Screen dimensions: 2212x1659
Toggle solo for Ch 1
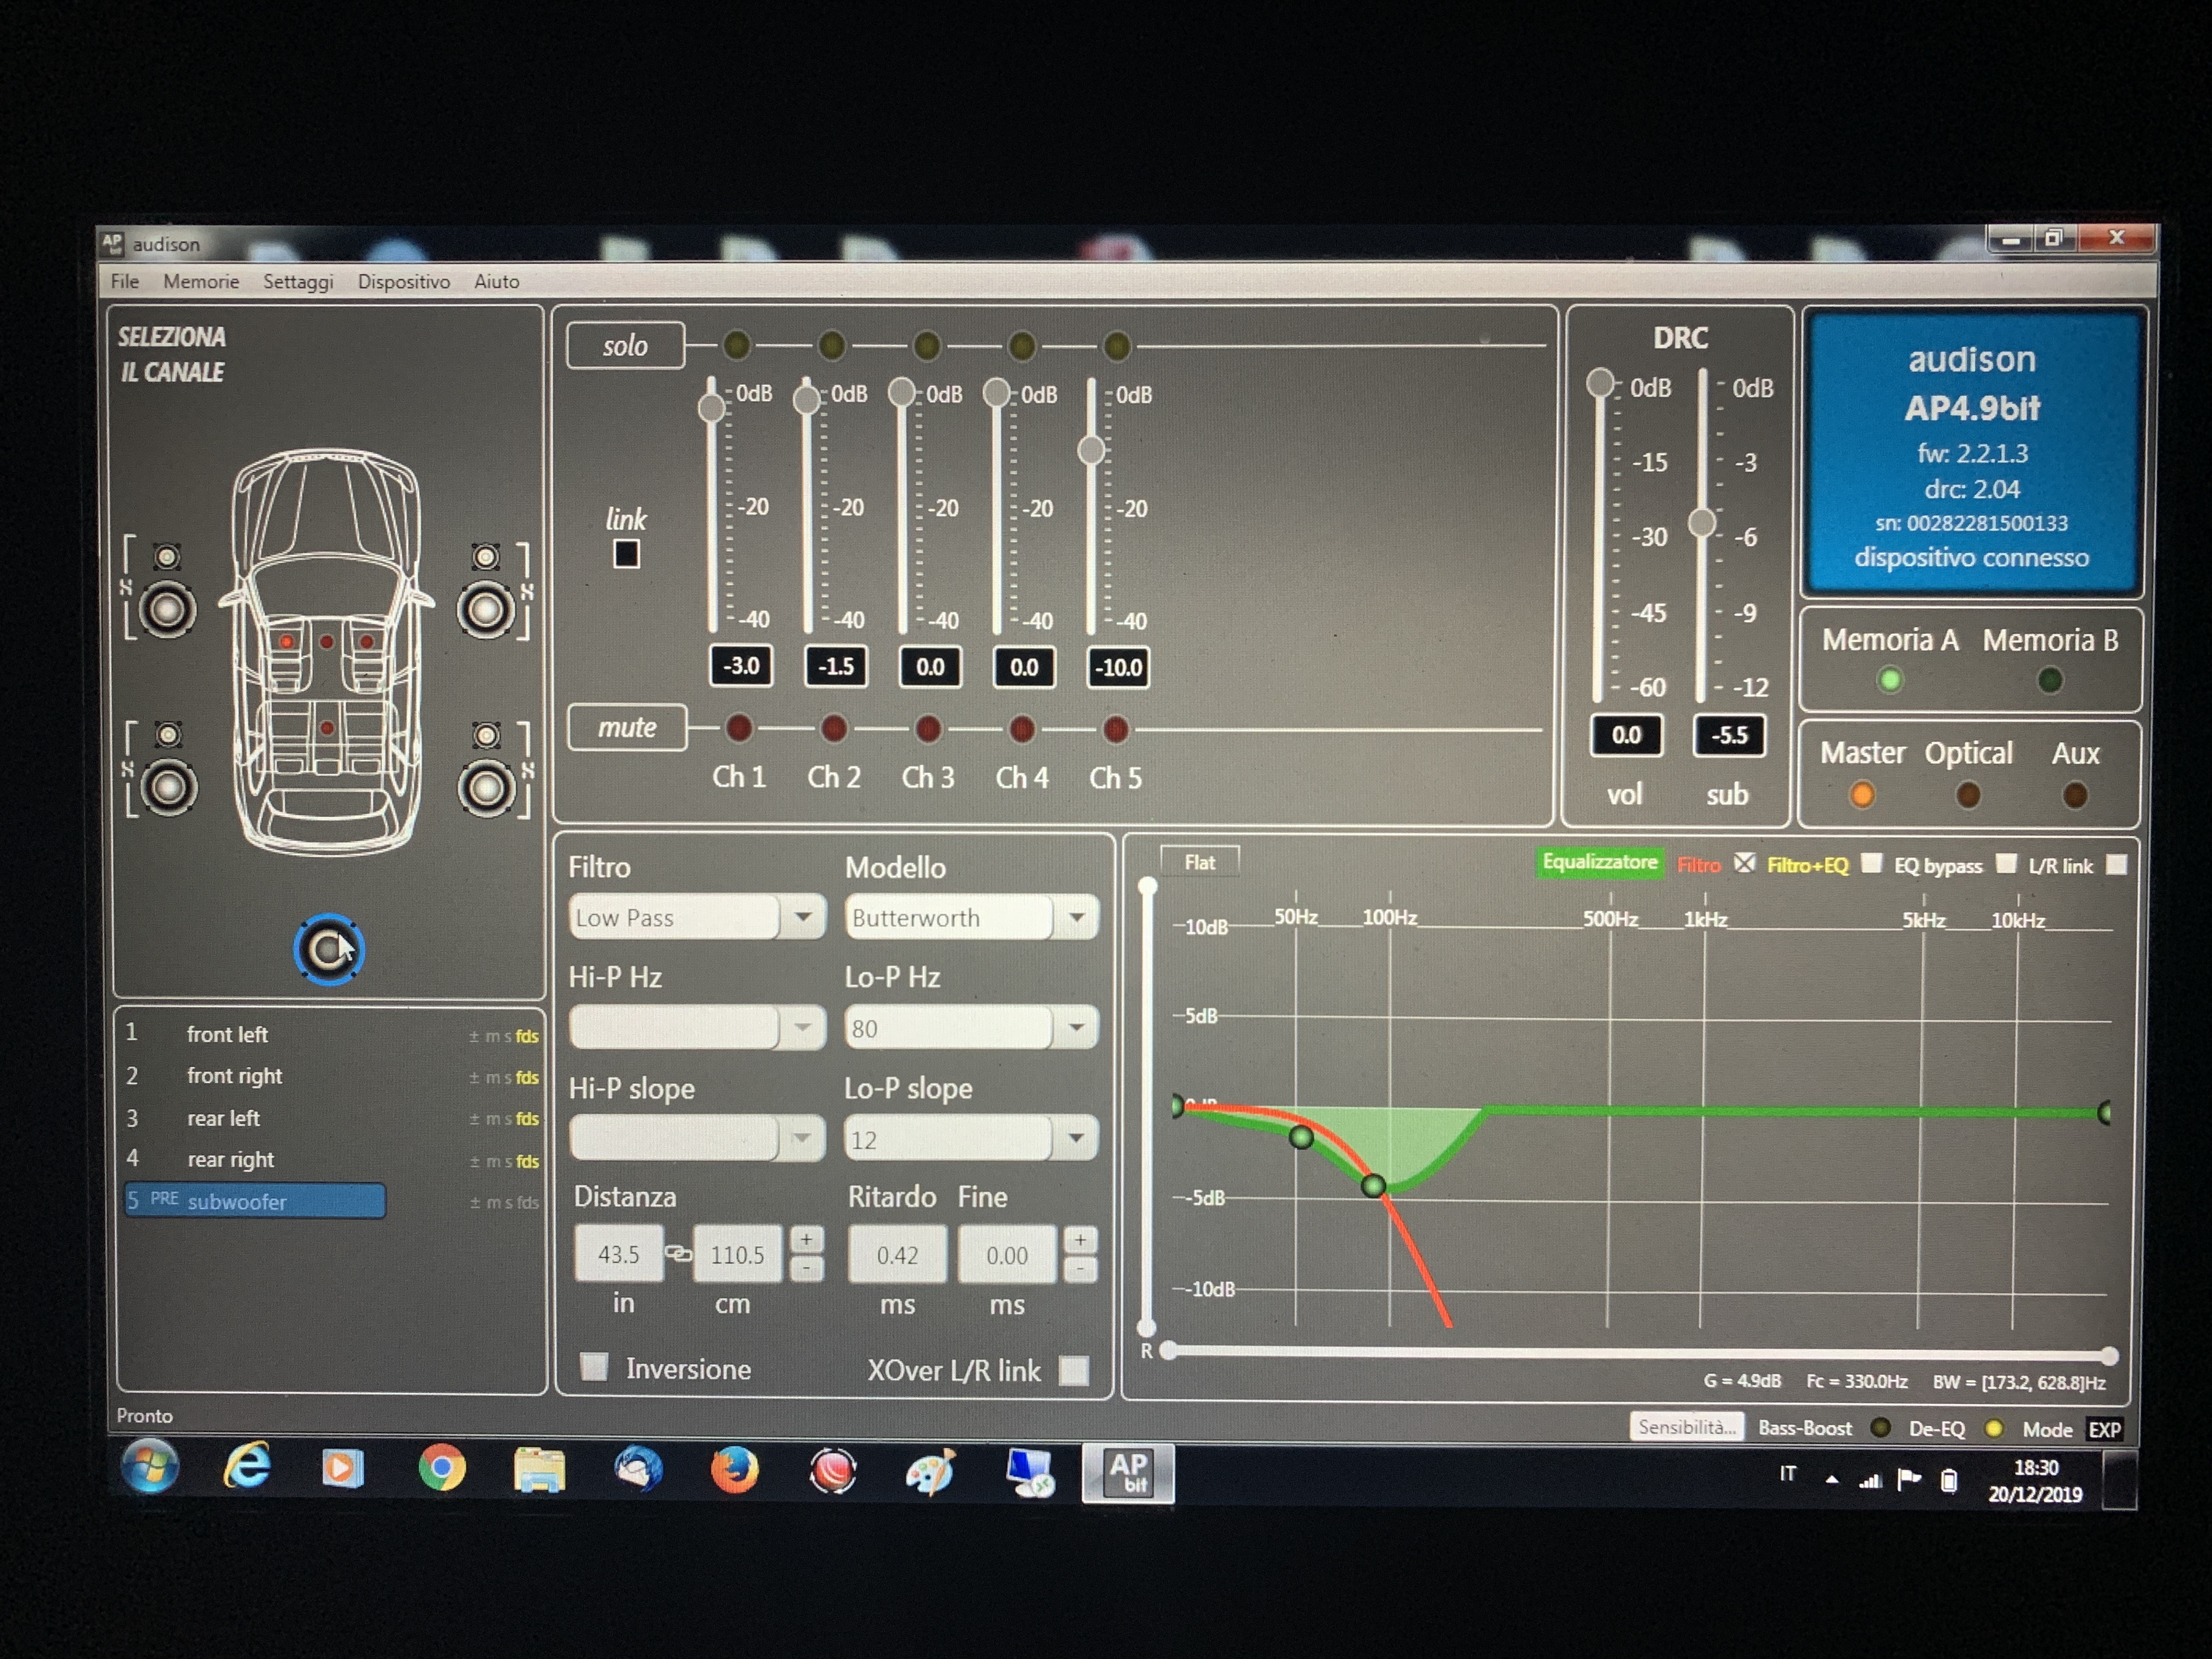click(x=736, y=345)
